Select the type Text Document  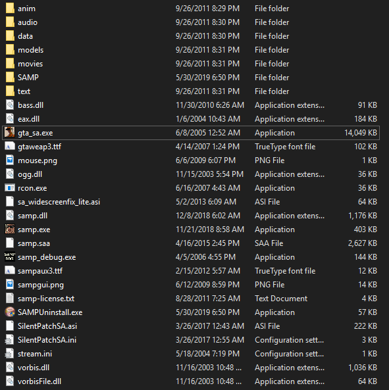281,299
